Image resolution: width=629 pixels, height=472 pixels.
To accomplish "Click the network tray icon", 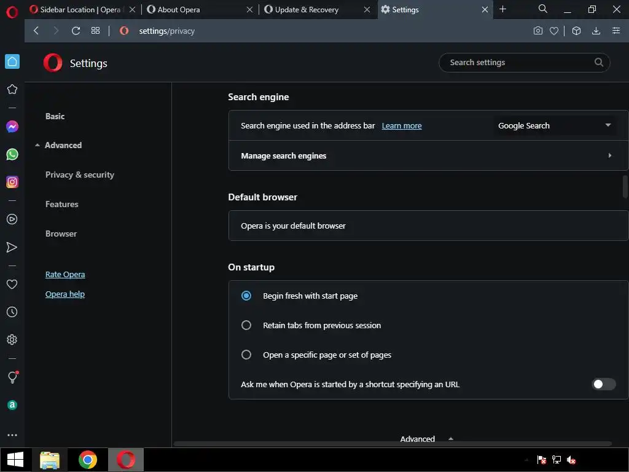I will (557, 460).
